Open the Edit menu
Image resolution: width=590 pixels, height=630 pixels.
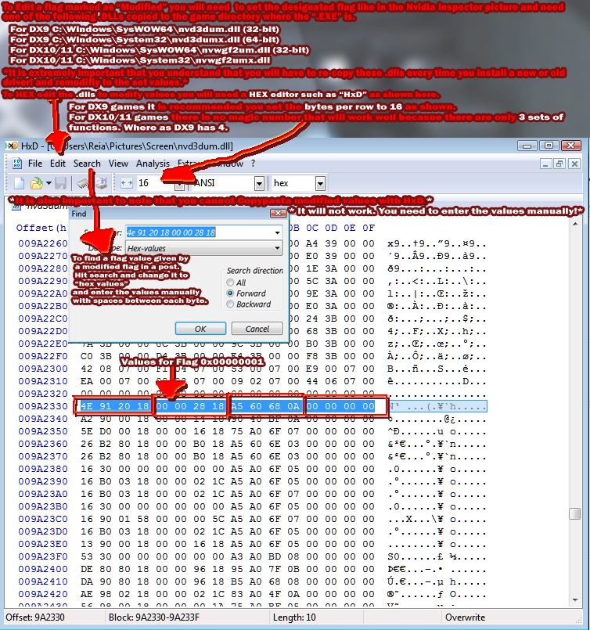coord(58,164)
